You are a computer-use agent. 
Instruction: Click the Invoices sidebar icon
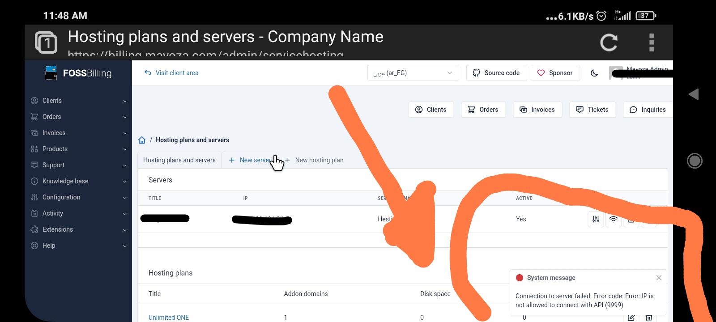pyautogui.click(x=34, y=133)
